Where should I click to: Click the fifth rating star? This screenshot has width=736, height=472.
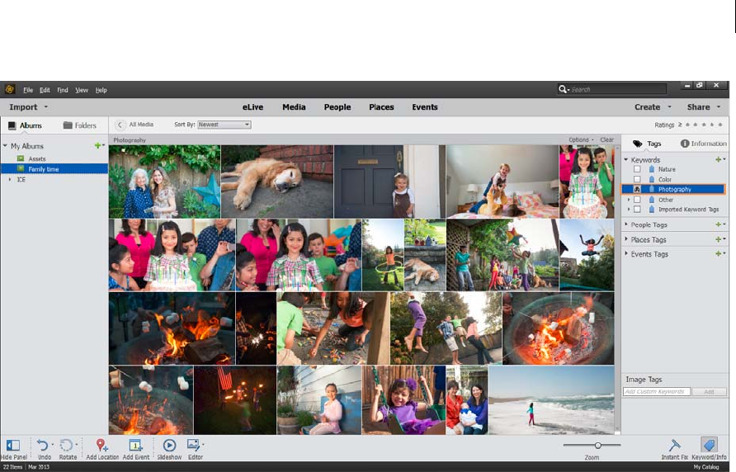coord(720,125)
